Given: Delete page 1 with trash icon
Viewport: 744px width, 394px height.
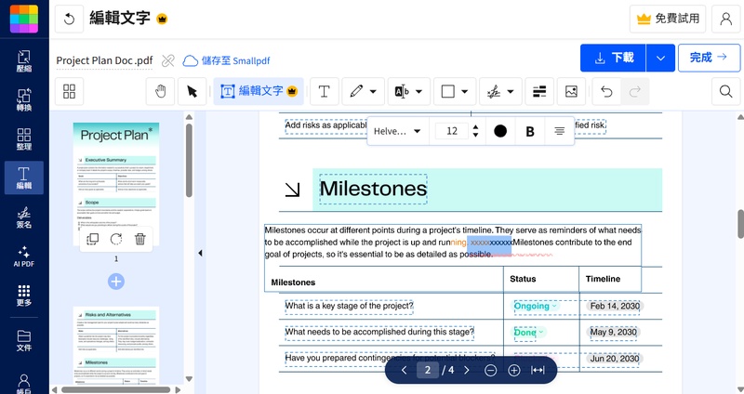Looking at the screenshot, I should point(140,239).
